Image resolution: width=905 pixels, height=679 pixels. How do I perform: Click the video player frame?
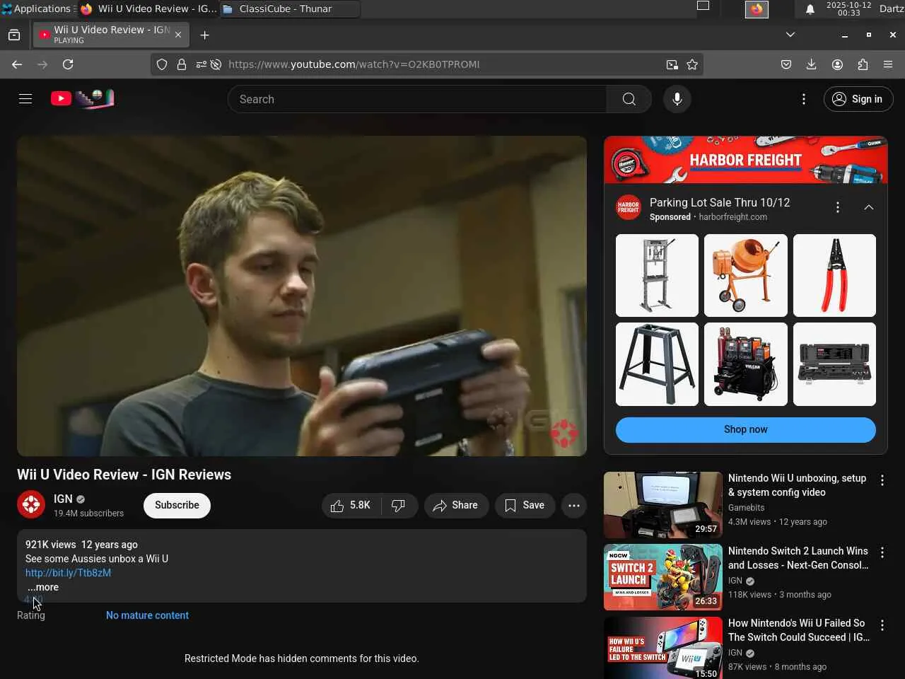pos(302,296)
